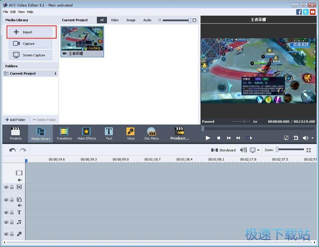Mute the video overlay track audio
The height and width of the screenshot is (247, 319).
point(20,205)
